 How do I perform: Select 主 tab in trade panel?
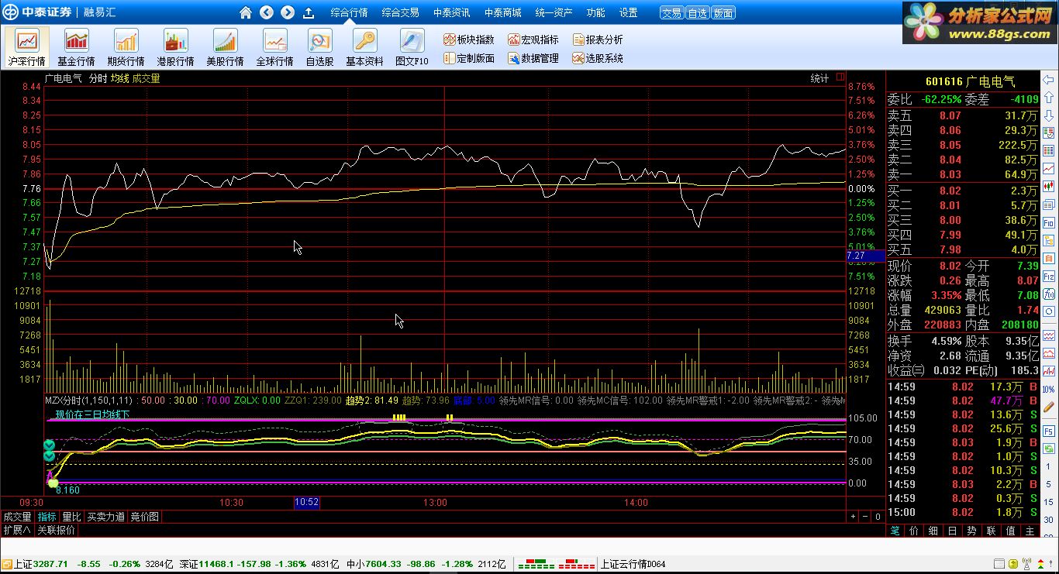pyautogui.click(x=1030, y=531)
